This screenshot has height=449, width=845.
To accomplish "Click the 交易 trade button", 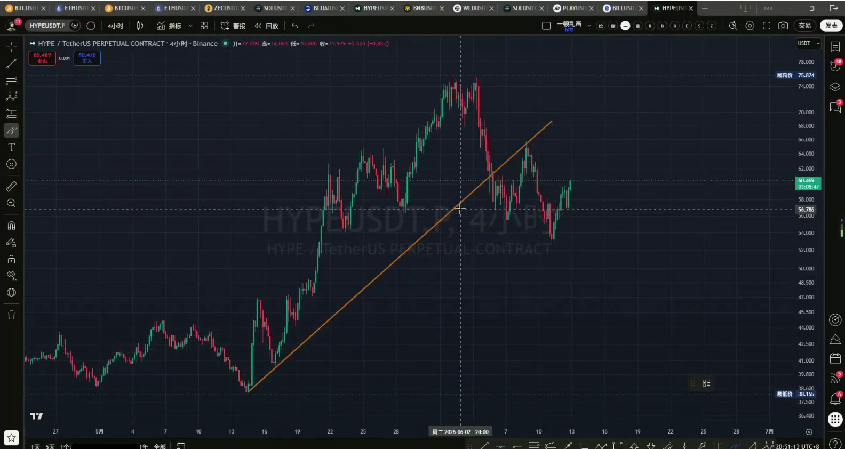I will coord(805,26).
